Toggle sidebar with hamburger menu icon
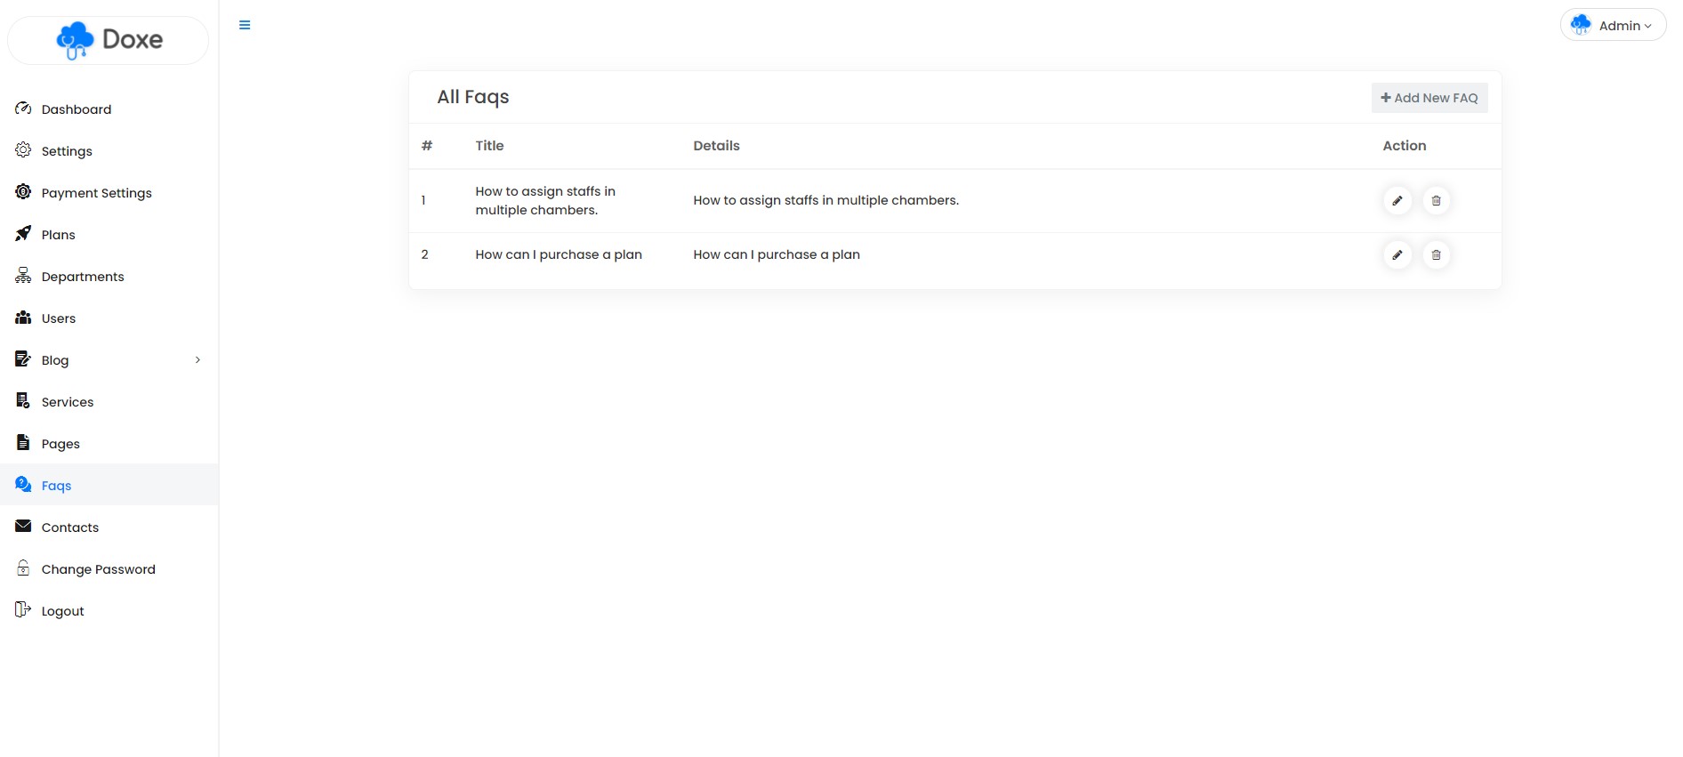 pos(245,25)
